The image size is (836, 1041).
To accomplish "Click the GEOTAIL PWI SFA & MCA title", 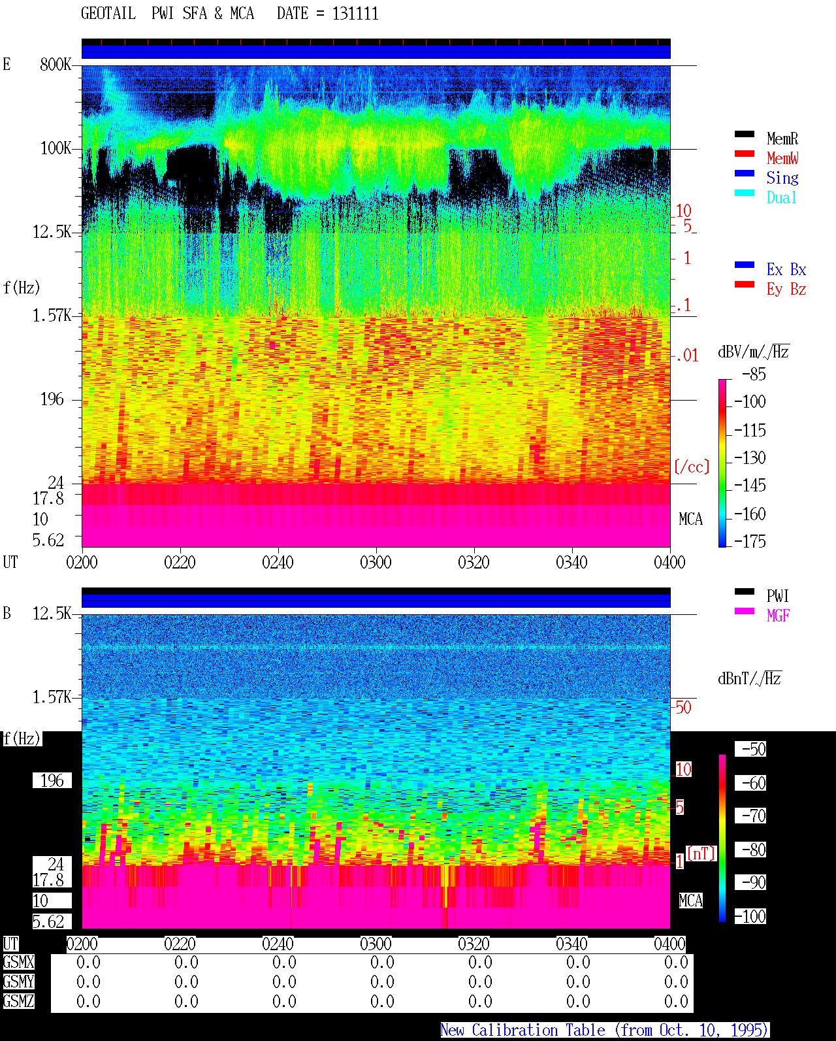I will 167,14.
